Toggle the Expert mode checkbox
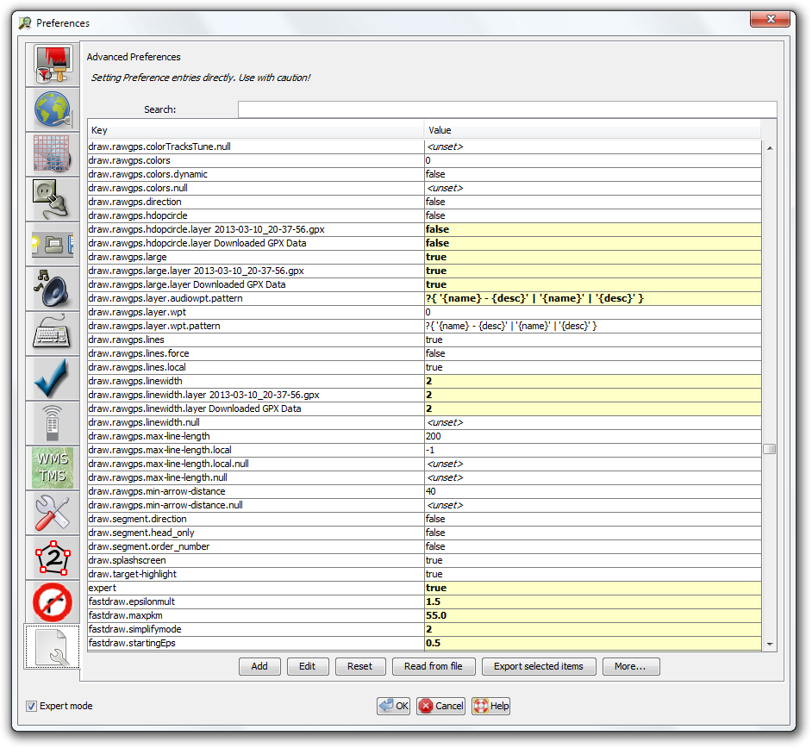 coord(32,707)
